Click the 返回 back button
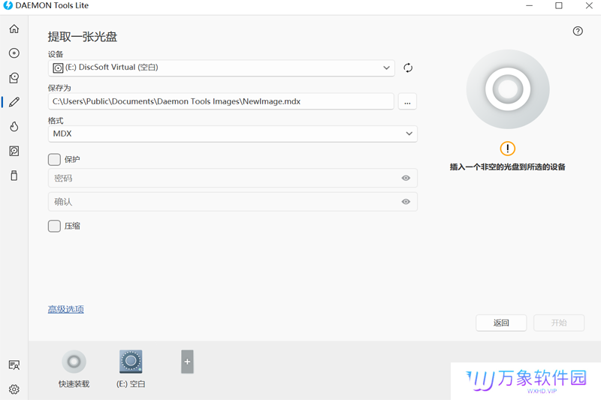The width and height of the screenshot is (601, 400). [501, 323]
